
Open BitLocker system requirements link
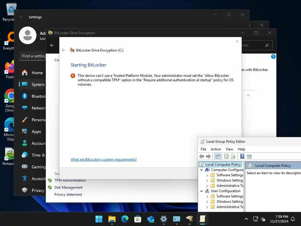[104, 159]
